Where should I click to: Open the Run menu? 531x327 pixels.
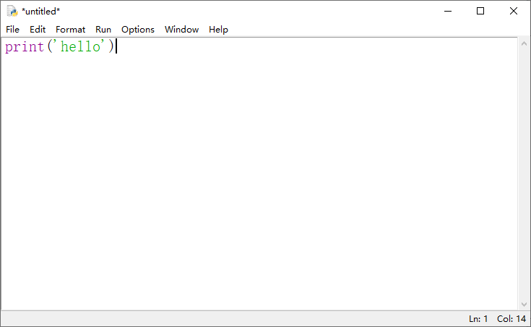tap(103, 30)
